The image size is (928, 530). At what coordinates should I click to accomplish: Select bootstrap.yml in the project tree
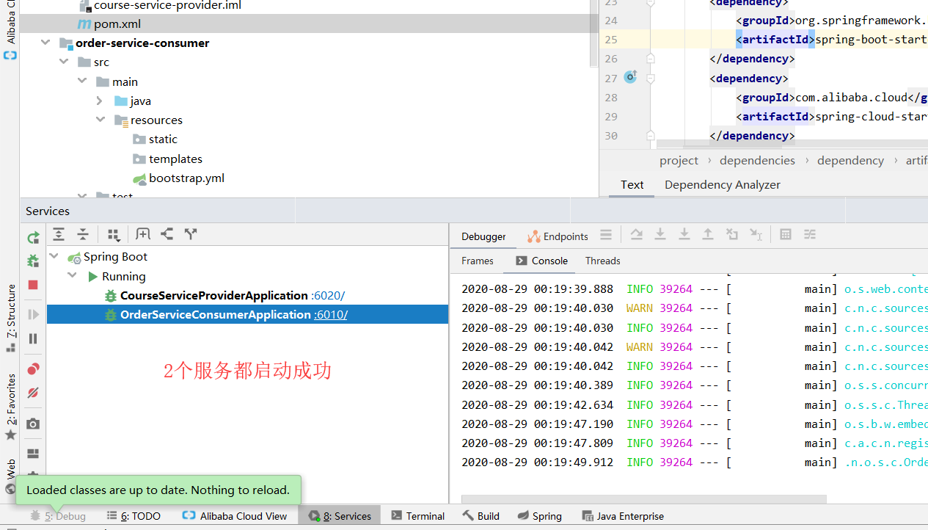(x=186, y=178)
